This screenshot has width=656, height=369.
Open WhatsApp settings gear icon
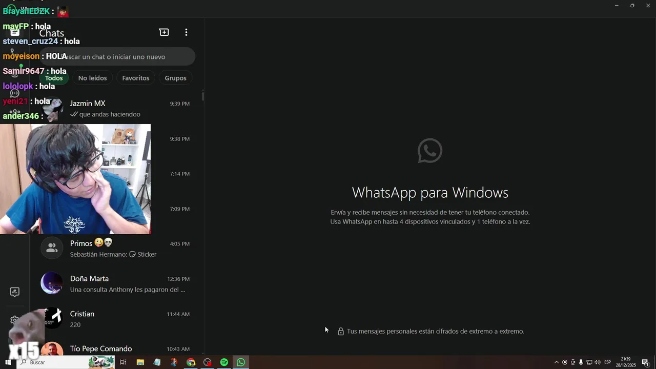tap(14, 320)
